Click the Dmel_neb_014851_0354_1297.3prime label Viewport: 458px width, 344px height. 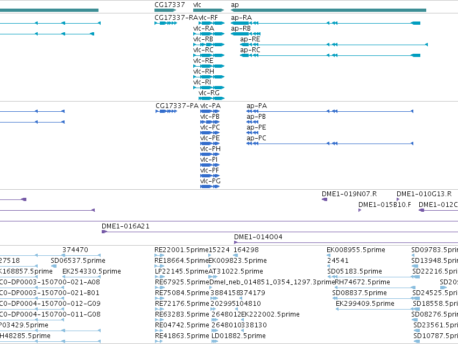272,282
